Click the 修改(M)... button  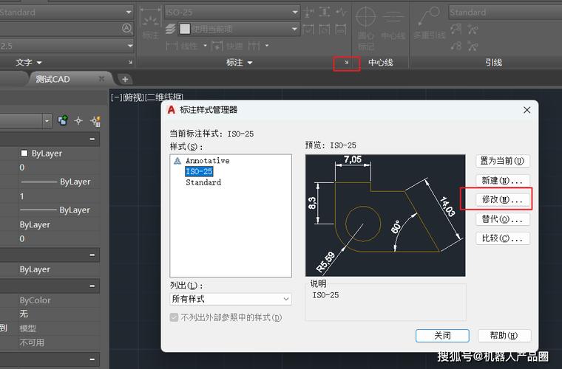pos(502,199)
